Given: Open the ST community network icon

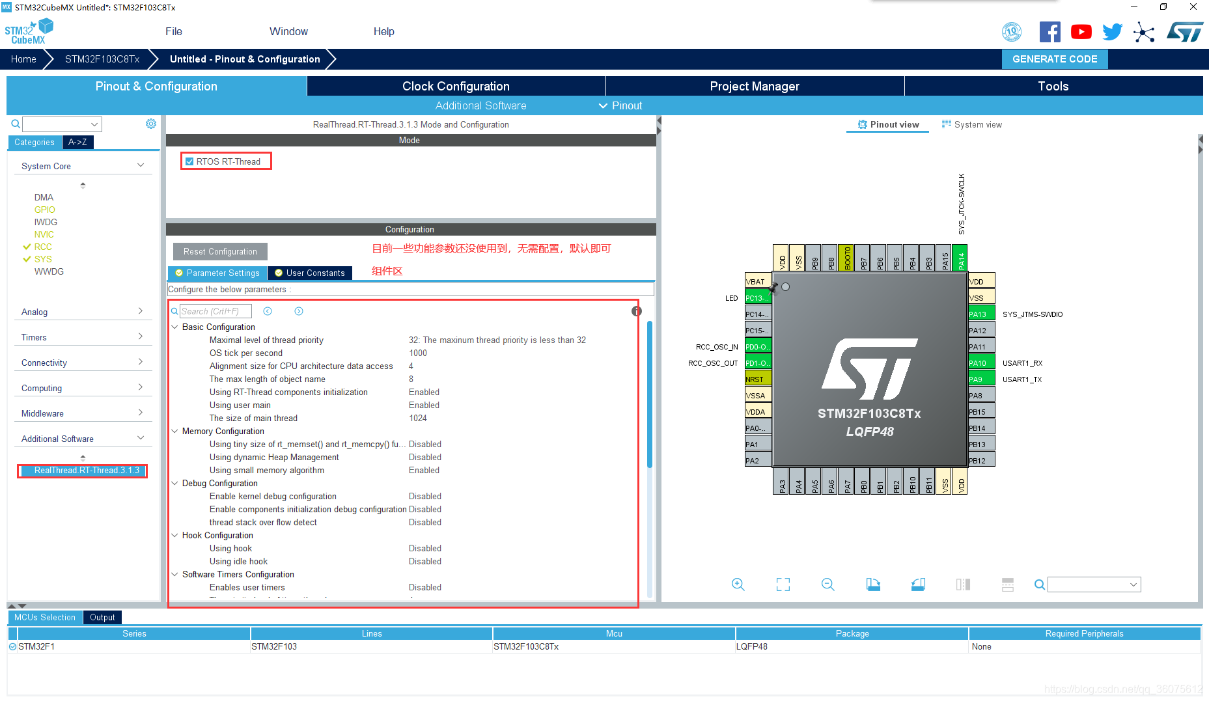Looking at the screenshot, I should pos(1144,32).
